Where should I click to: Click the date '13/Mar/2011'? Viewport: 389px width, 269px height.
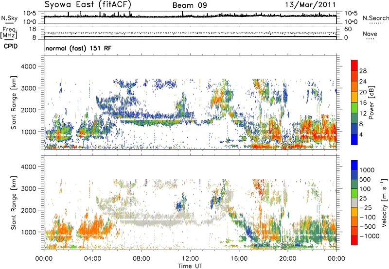310,5
